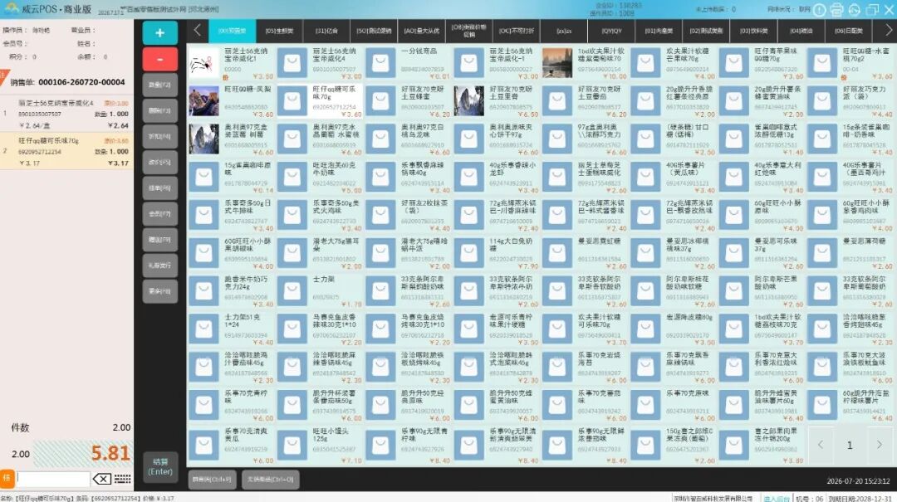Viewport: 897px width, 502px height.
Task: Switch to the [03]饮料类 category tab
Action: [753, 31]
